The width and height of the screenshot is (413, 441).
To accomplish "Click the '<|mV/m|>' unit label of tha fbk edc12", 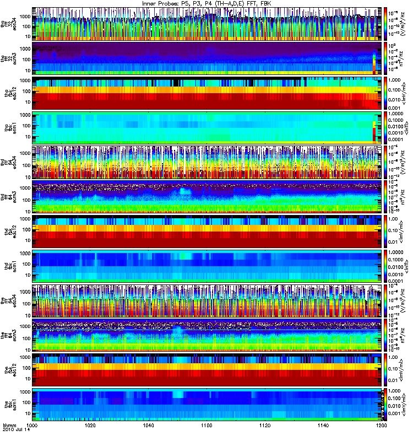I will (x=404, y=93).
